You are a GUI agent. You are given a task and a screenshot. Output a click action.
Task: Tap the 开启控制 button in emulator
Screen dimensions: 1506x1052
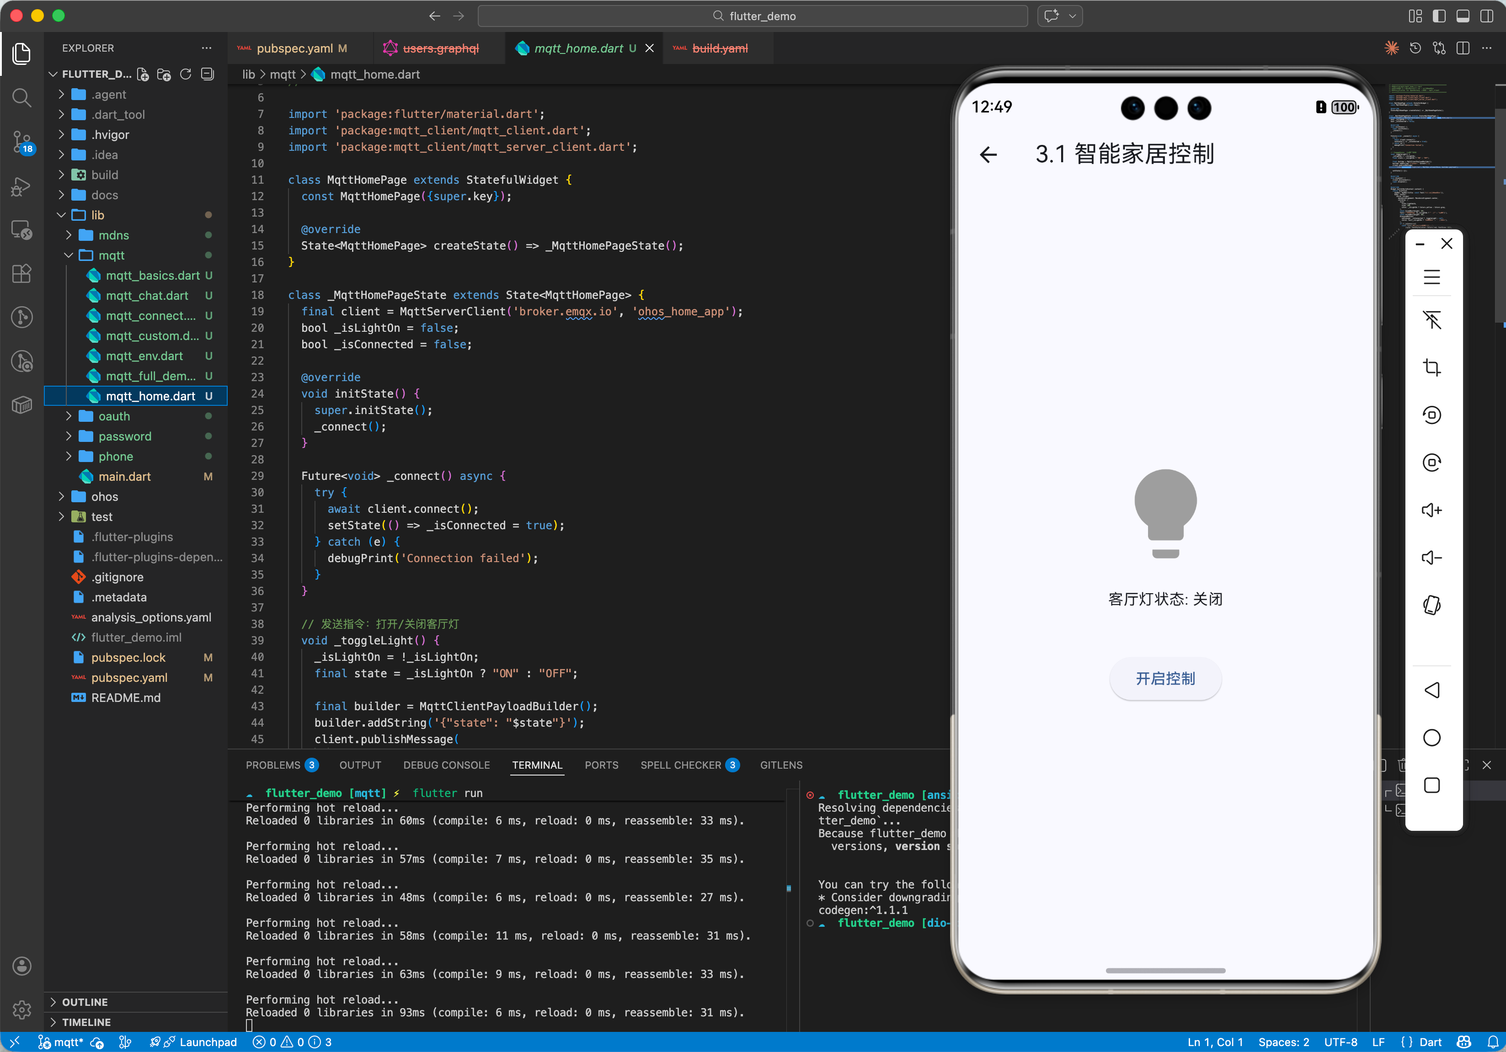pyautogui.click(x=1164, y=678)
